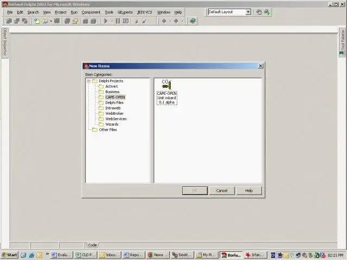347x260 pixels.
Task: Select the CAPE-OPEN Unit wizard item
Action: tap(166, 92)
